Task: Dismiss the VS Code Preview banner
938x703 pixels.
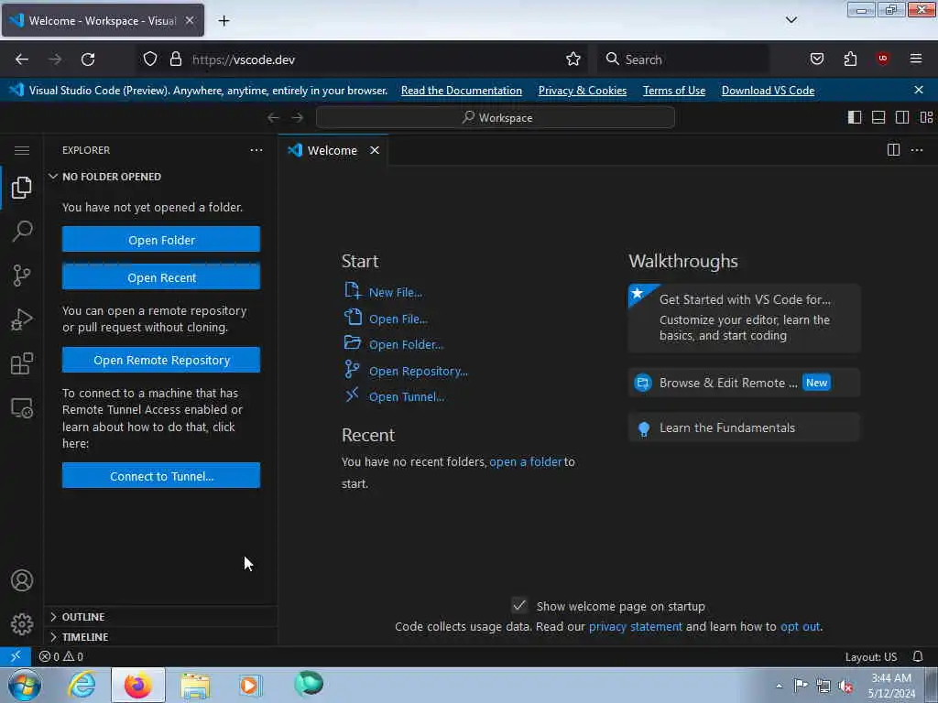Action: [919, 90]
